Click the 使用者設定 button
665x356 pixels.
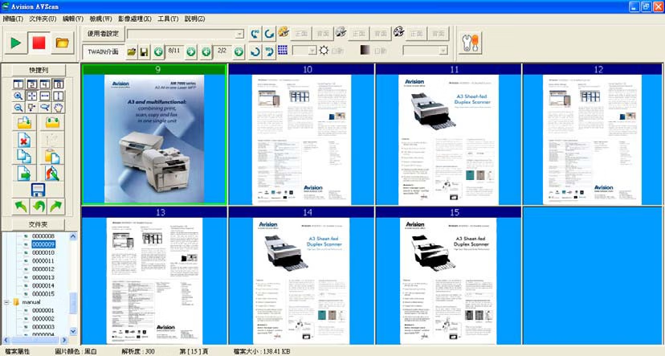[102, 34]
